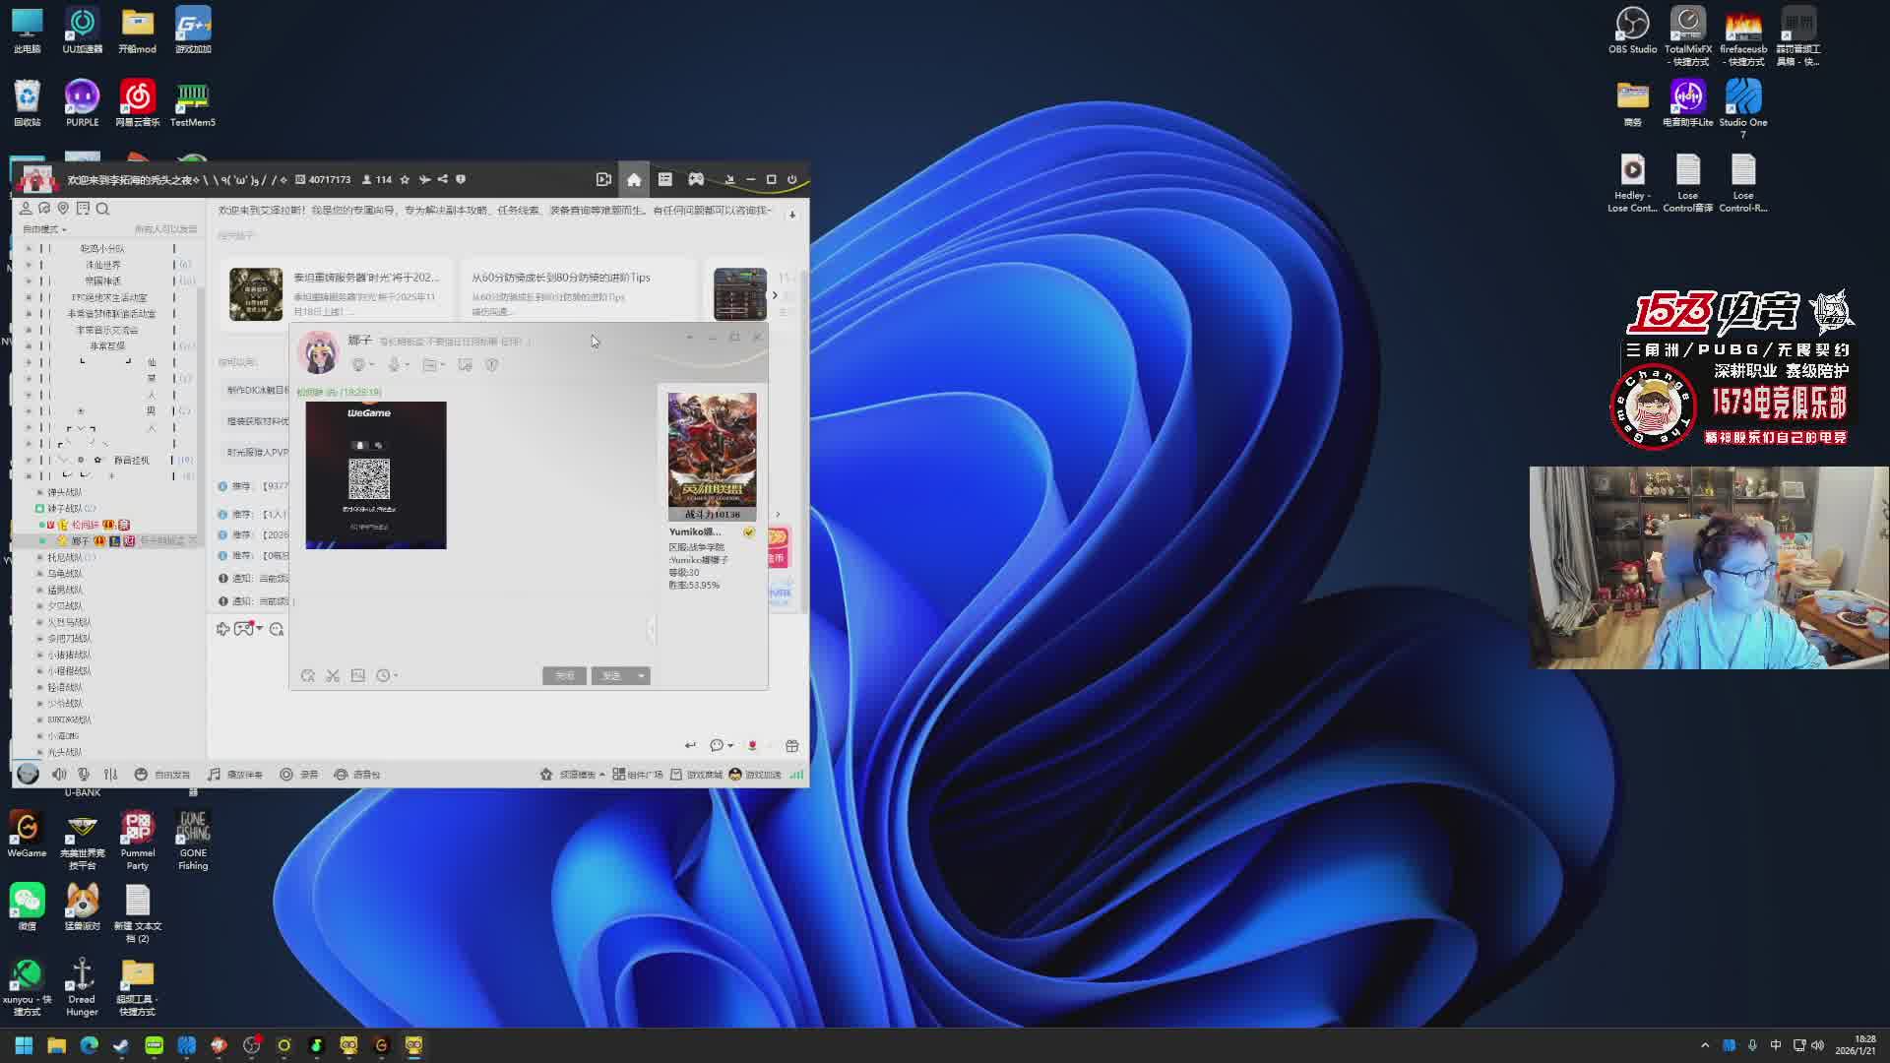
Task: Open the 组件广场 menu item
Action: point(638,775)
